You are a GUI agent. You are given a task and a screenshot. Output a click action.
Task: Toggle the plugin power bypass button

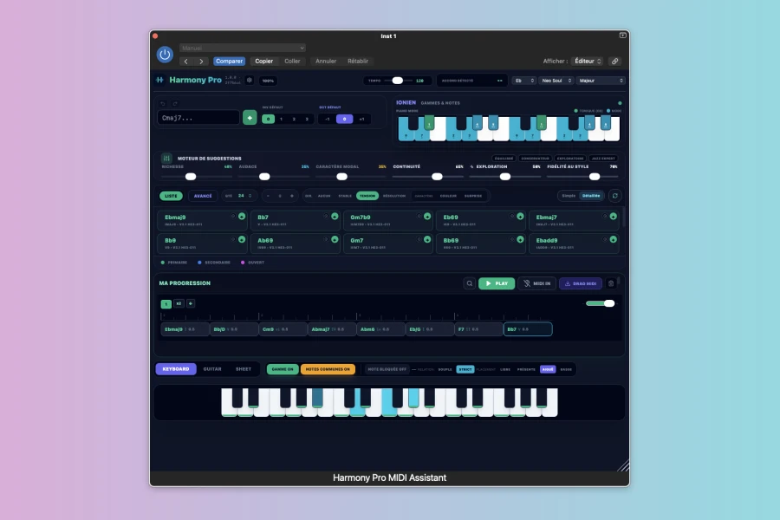pos(165,55)
